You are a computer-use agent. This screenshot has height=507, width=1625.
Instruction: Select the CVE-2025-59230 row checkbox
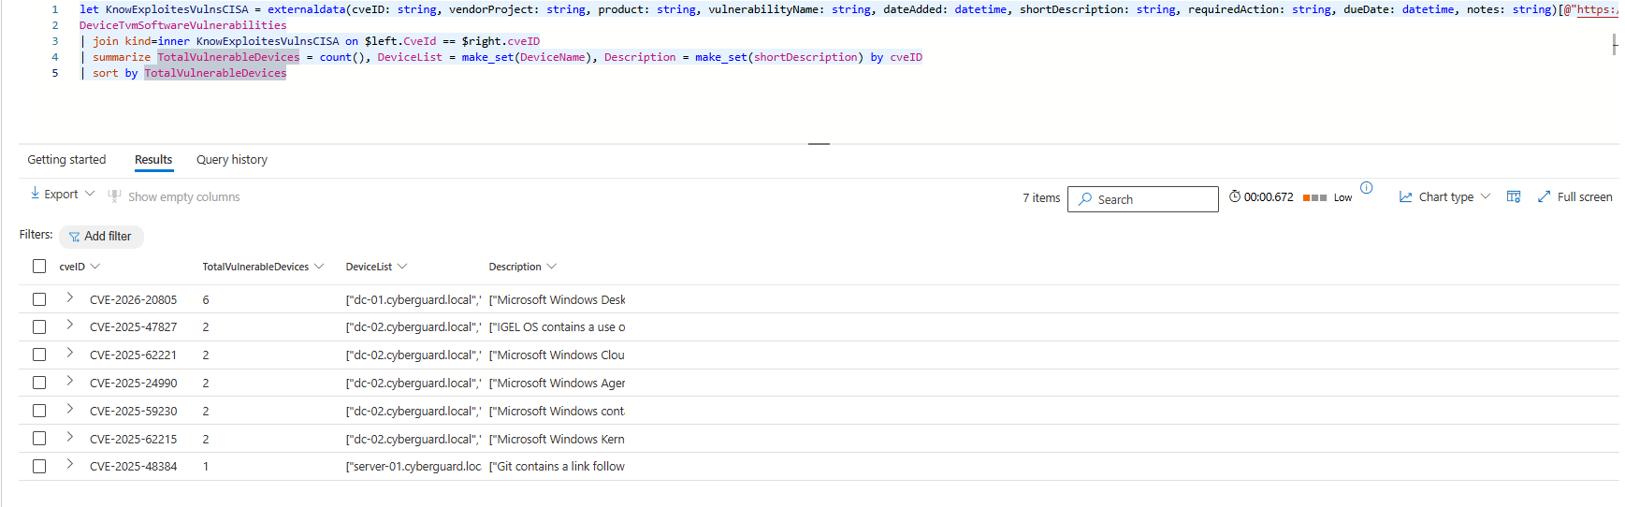[39, 411]
